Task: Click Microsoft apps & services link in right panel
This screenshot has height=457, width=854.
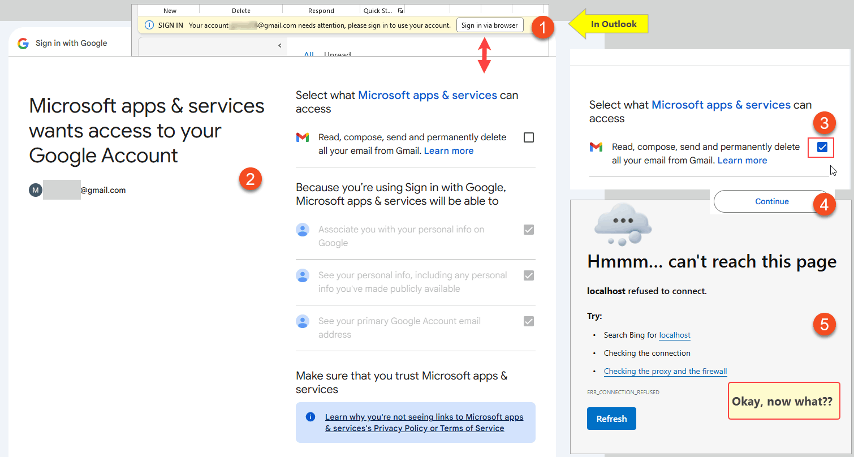Action: [721, 105]
